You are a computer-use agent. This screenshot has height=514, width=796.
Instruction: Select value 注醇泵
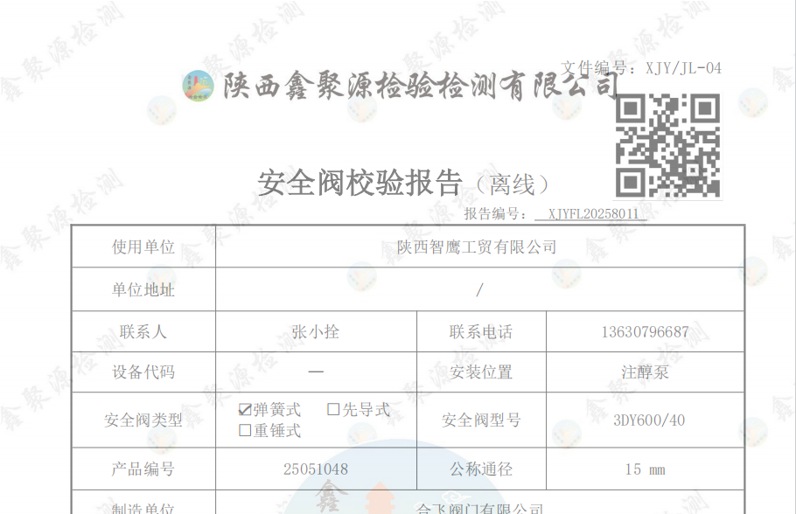[645, 372]
